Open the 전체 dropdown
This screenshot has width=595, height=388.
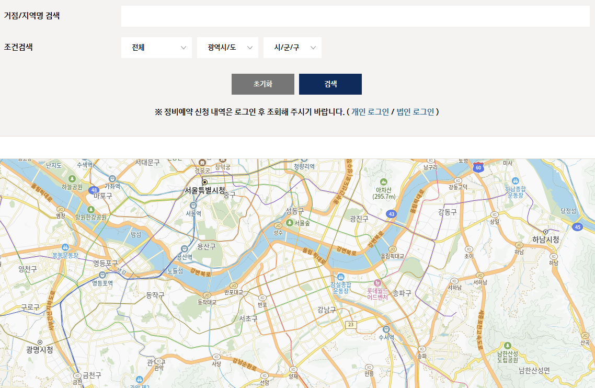pyautogui.click(x=156, y=48)
